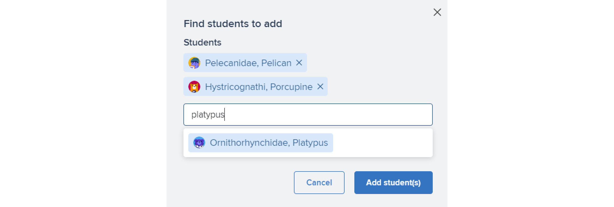Select the Ornithorhynchidae, Platypus suggestion
Viewport: 614px width, 207px height.
click(260, 143)
